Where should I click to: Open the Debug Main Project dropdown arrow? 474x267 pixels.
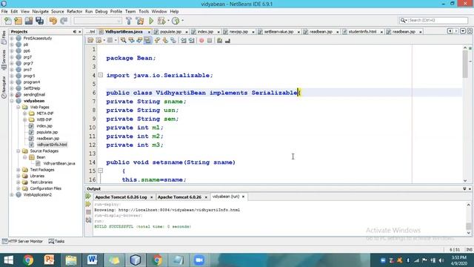[168, 21]
